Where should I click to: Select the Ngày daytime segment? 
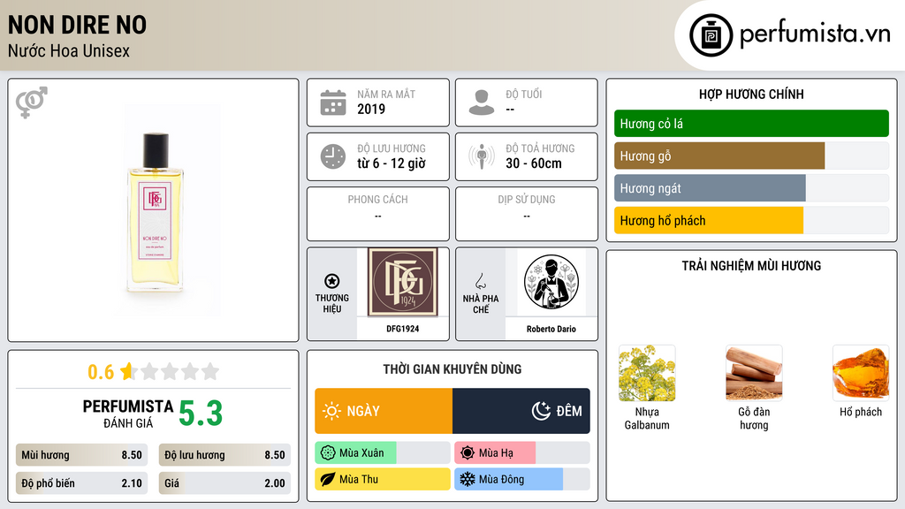(x=384, y=411)
